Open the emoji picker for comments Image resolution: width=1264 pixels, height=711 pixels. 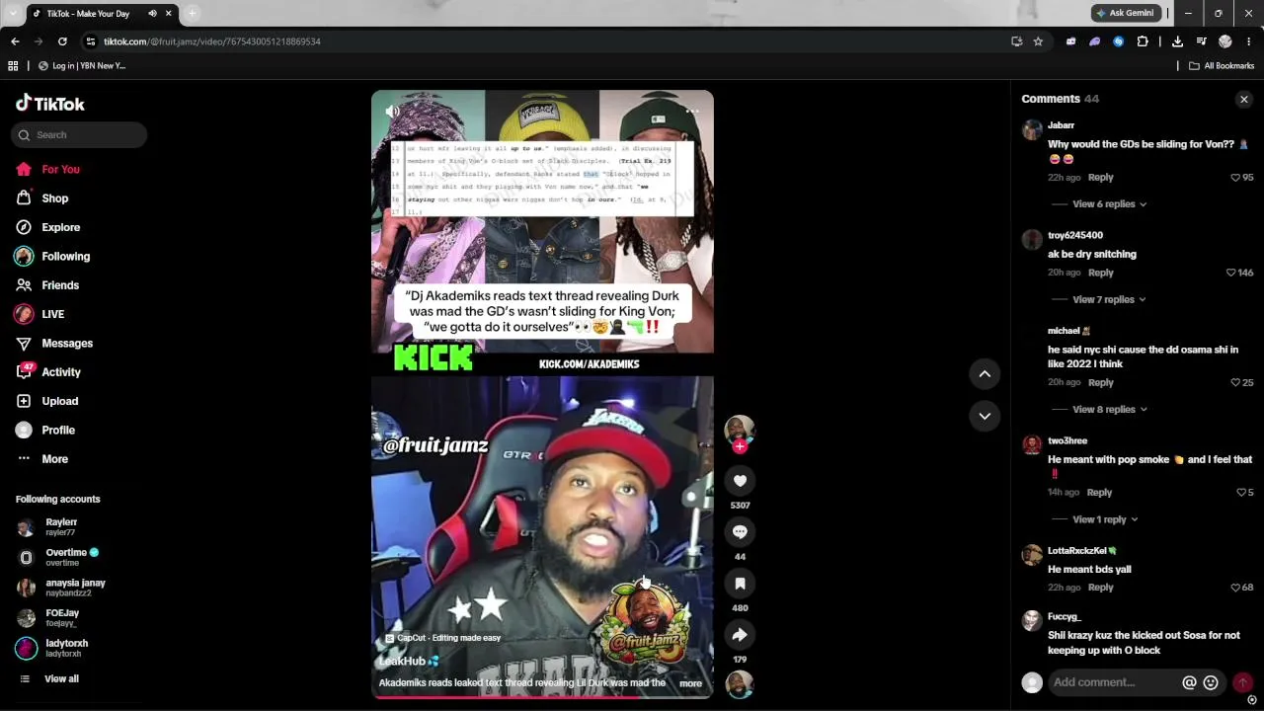(1211, 682)
